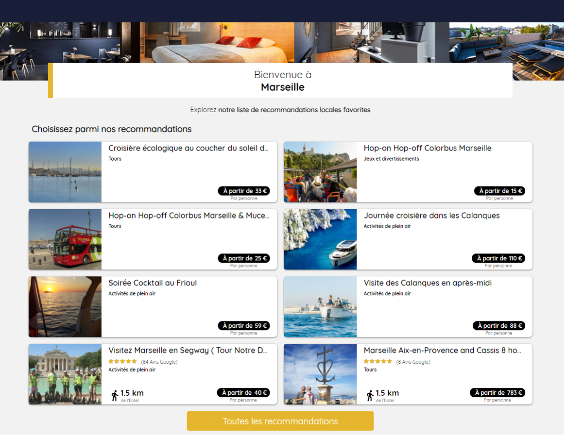The image size is (566, 436).
Task: Click the À partir de 783 € price tag
Action: click(498, 393)
